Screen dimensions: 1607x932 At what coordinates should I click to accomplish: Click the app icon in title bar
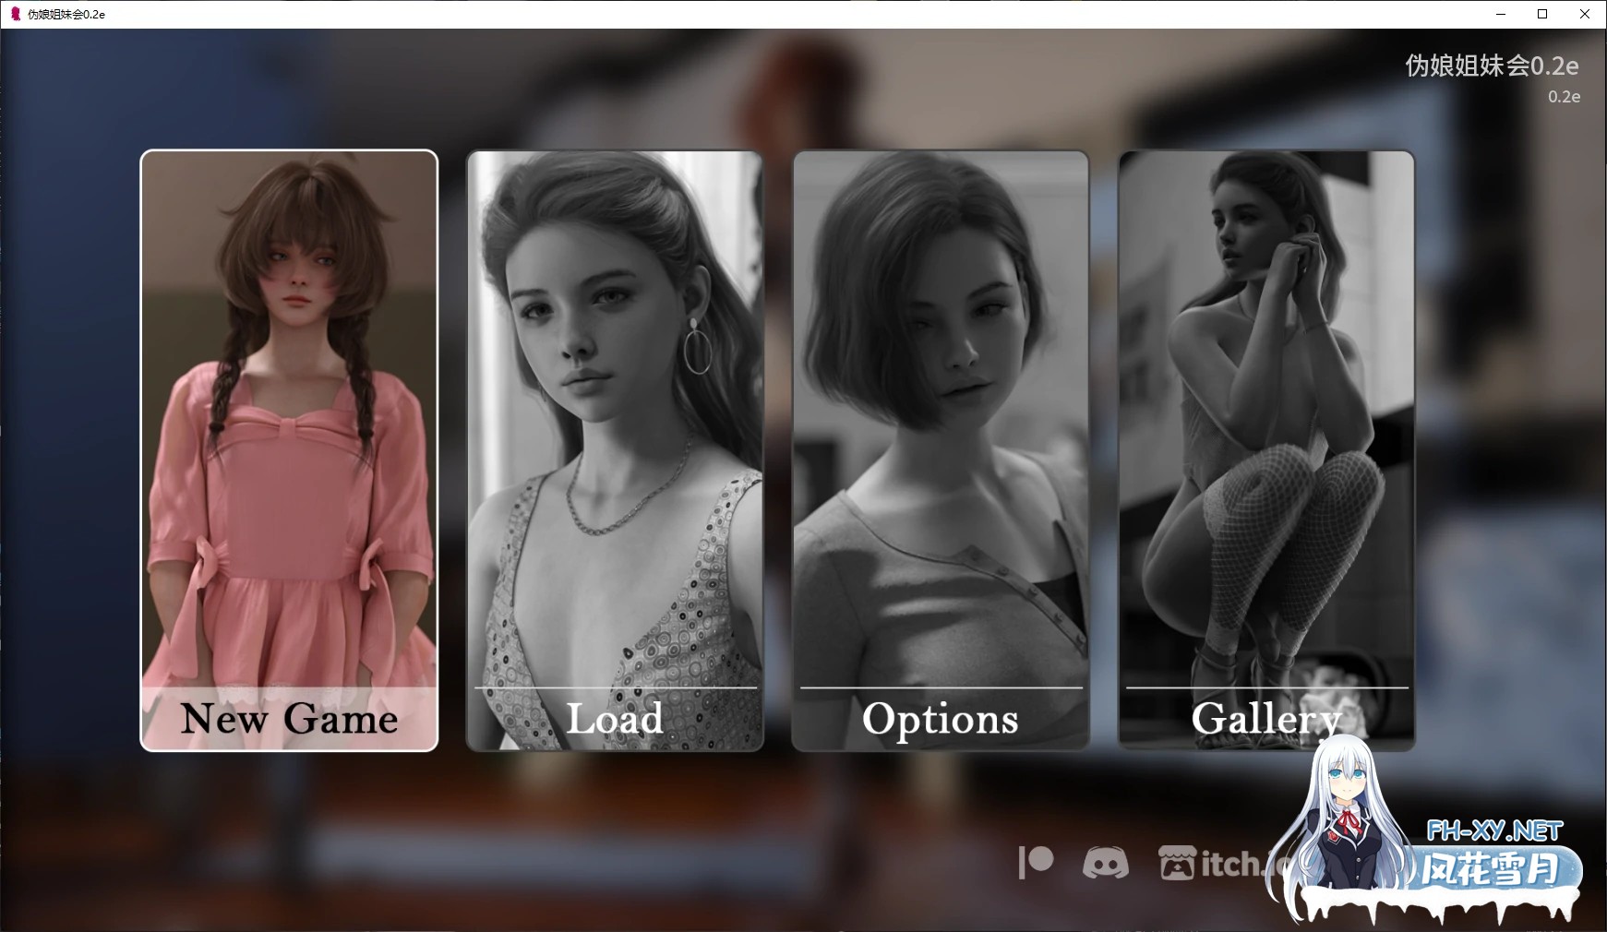[15, 14]
